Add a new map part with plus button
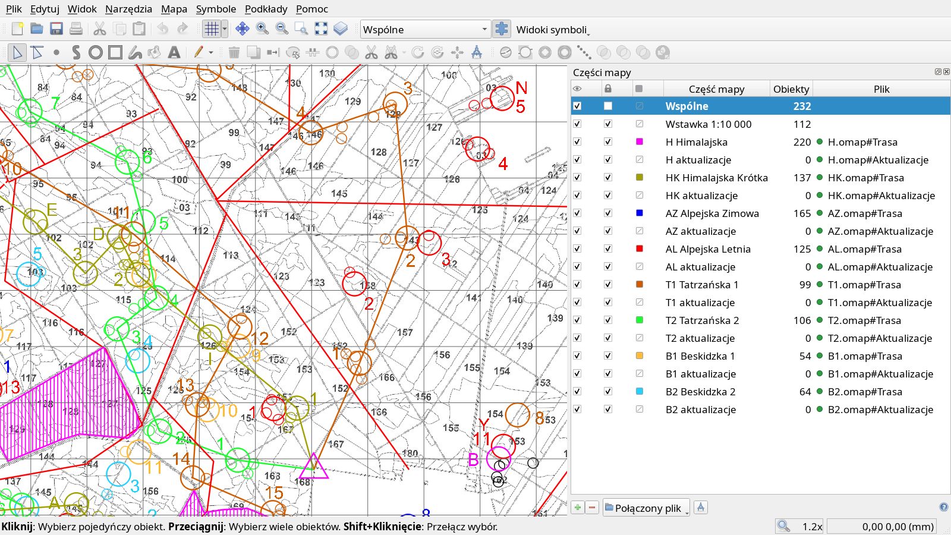 578,508
